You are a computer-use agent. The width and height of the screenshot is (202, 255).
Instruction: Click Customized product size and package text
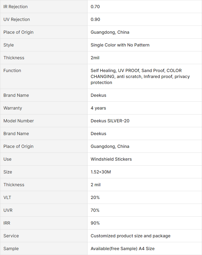click(x=131, y=236)
